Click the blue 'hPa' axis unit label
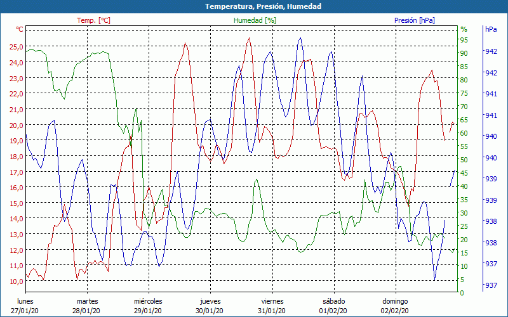 pos(491,29)
